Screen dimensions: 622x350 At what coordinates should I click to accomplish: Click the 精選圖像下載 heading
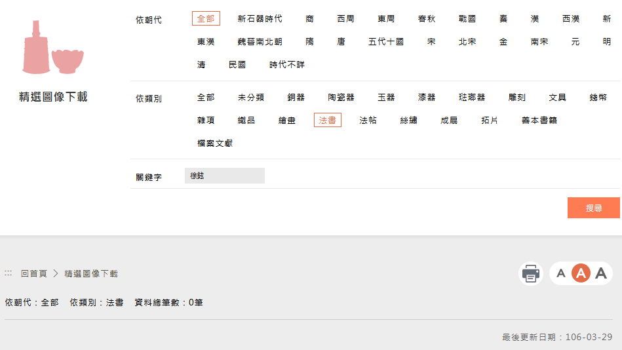pos(53,96)
